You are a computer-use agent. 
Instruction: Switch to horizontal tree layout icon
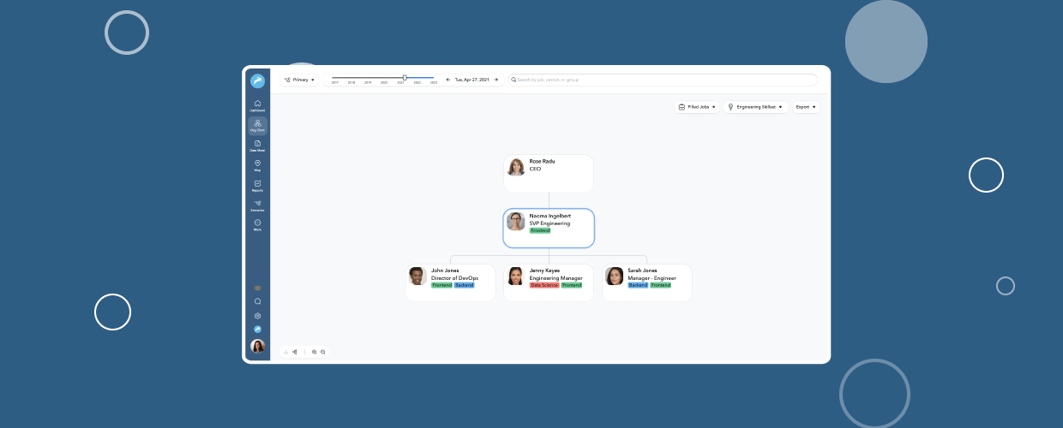pyautogui.click(x=295, y=352)
